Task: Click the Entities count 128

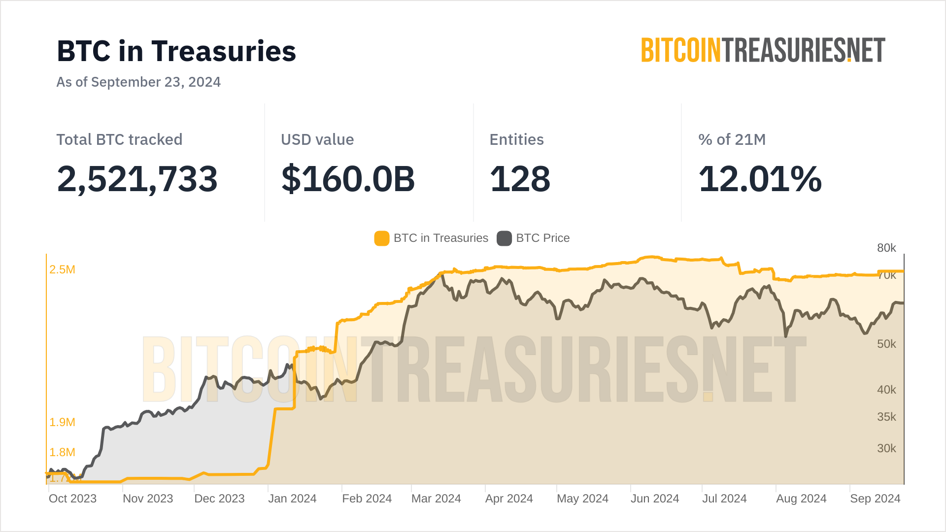Action: coord(520,179)
